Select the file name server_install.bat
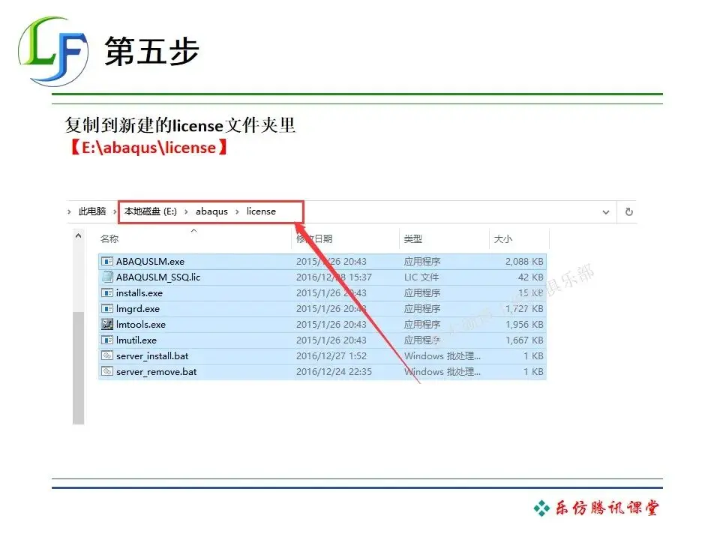Viewport: 720px width, 540px height. (152, 355)
